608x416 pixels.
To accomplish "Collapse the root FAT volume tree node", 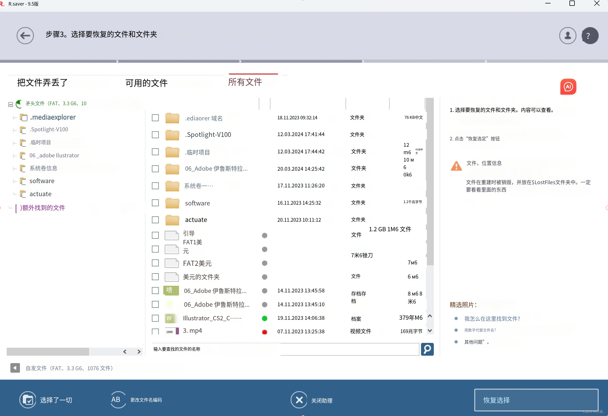I will (x=11, y=104).
